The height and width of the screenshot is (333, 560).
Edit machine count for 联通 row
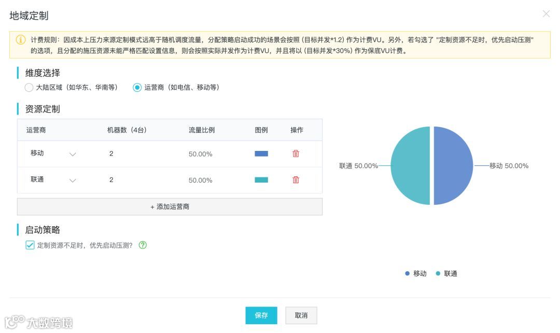(x=111, y=179)
